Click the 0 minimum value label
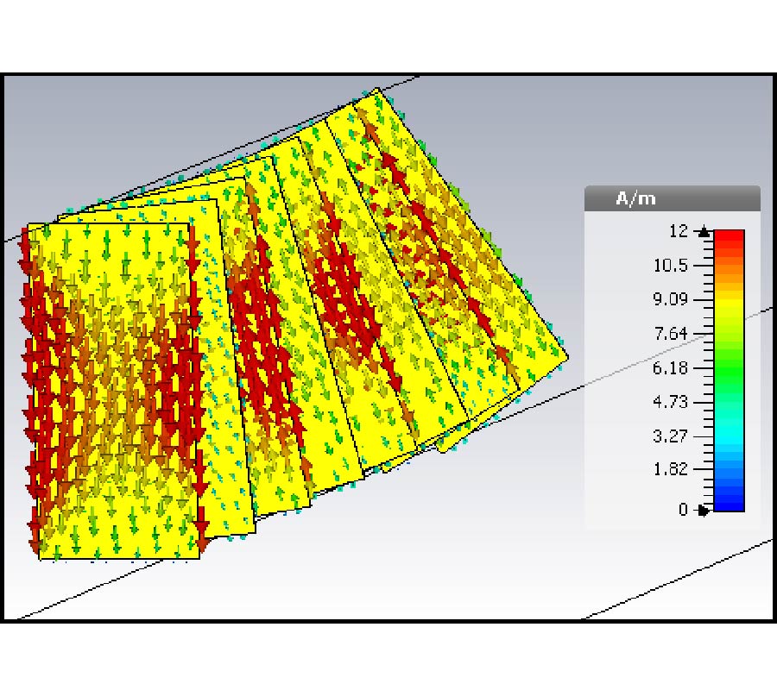 [x=683, y=510]
